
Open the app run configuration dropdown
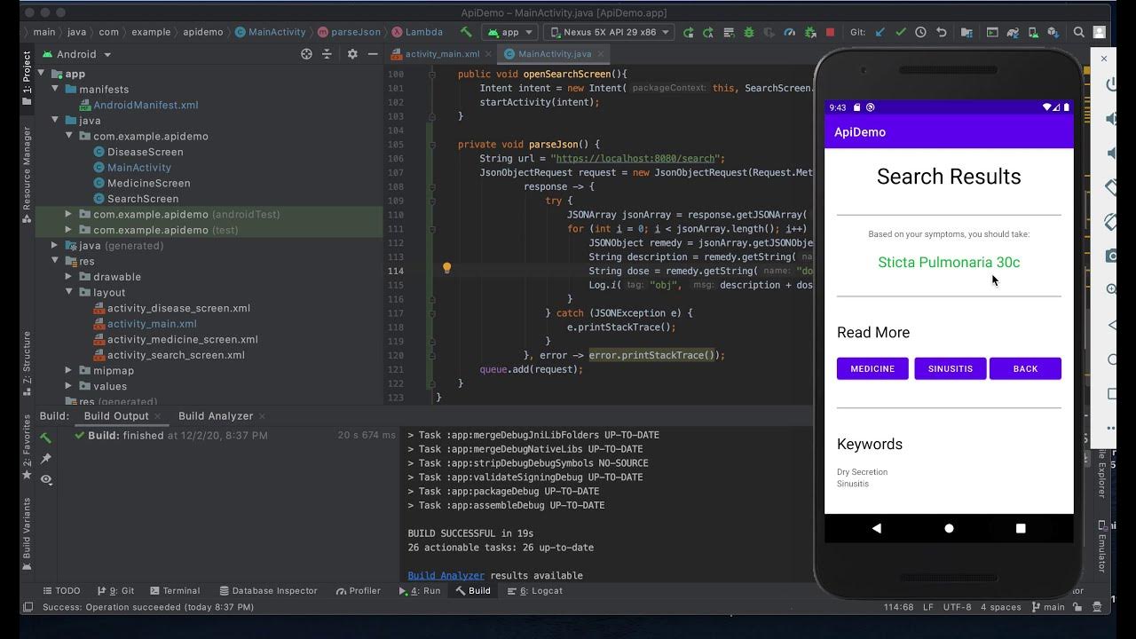click(x=510, y=32)
